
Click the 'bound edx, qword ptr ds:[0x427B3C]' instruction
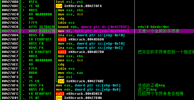pos(93,27)
